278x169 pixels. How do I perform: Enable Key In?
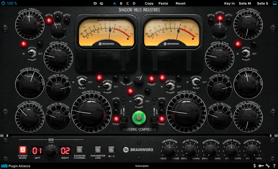click(x=229, y=3)
